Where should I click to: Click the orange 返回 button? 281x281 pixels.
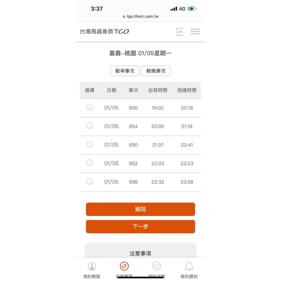pyautogui.click(x=140, y=209)
